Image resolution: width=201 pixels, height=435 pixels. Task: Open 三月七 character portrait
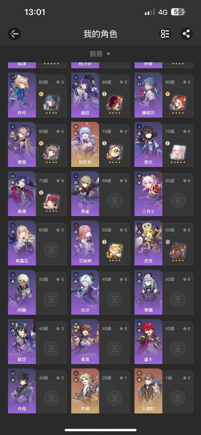(148, 194)
